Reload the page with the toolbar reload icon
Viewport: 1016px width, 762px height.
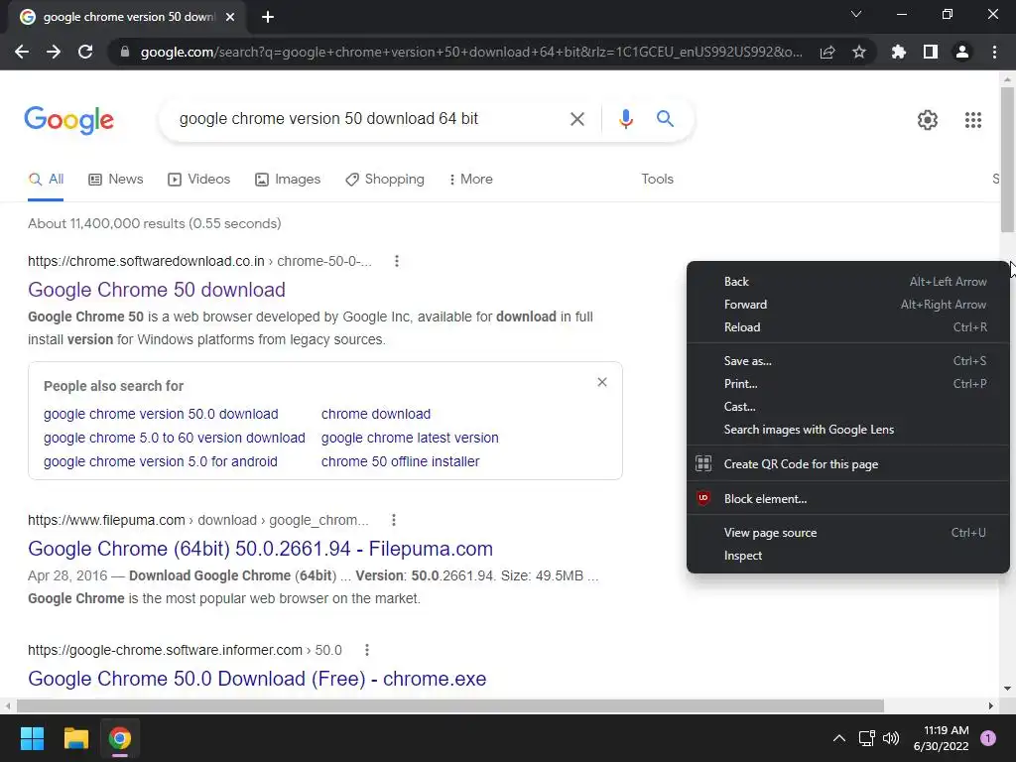pyautogui.click(x=85, y=52)
